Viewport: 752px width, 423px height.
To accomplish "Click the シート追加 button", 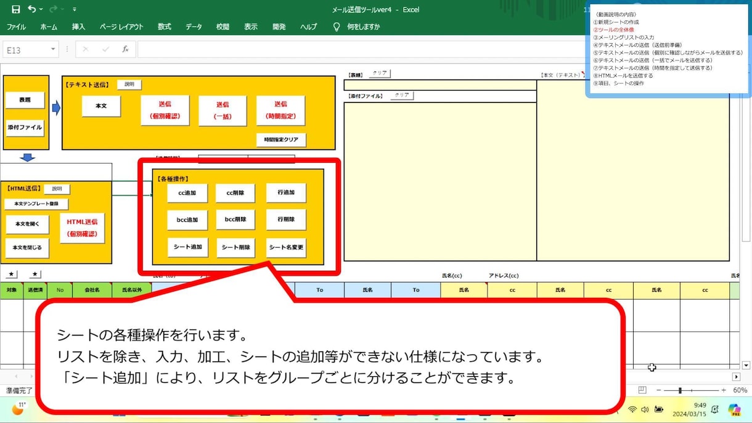I will 187,247.
